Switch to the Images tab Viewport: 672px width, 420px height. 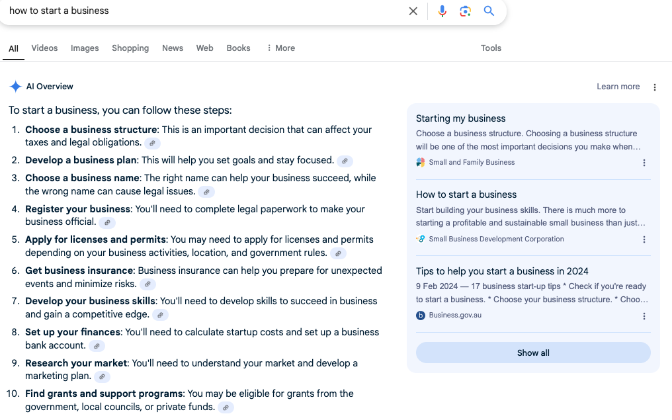coord(85,48)
